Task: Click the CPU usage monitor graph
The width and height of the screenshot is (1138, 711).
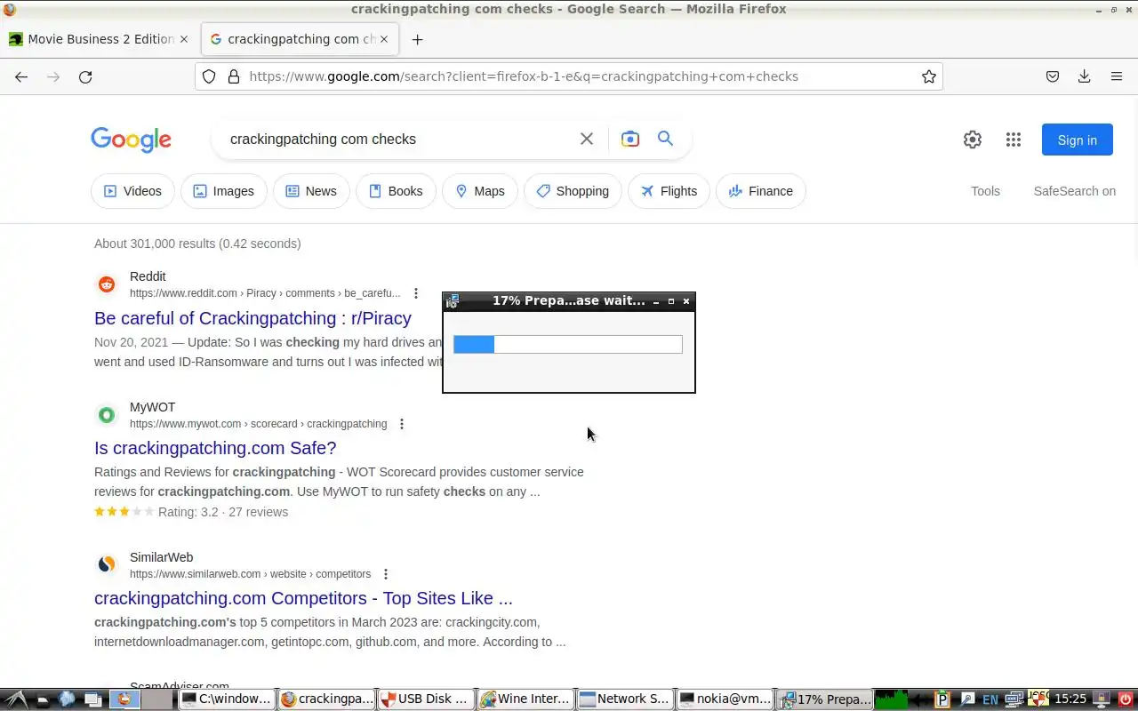Action: (892, 699)
